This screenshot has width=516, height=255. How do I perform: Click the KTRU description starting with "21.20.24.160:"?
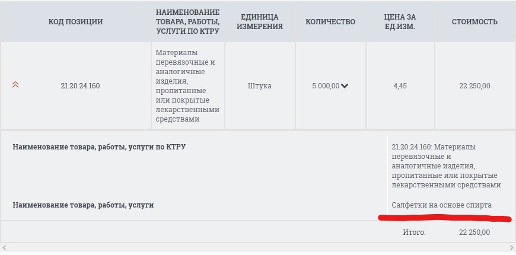pos(444,165)
